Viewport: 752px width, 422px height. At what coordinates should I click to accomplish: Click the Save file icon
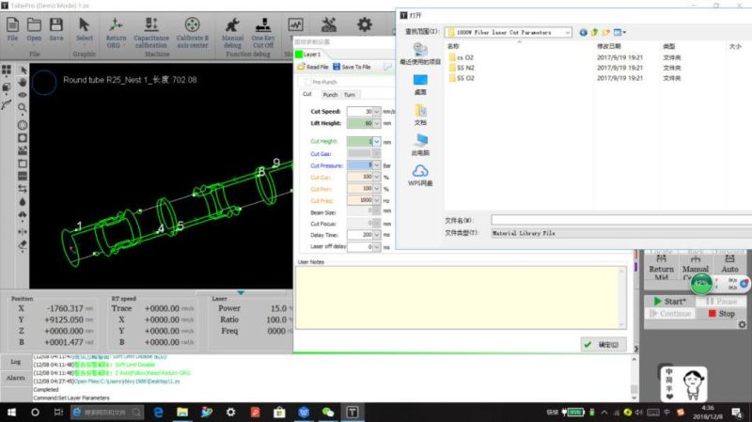tap(56, 24)
